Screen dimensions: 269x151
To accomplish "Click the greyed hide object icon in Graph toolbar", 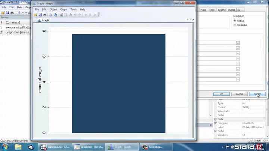I will point(66,15).
